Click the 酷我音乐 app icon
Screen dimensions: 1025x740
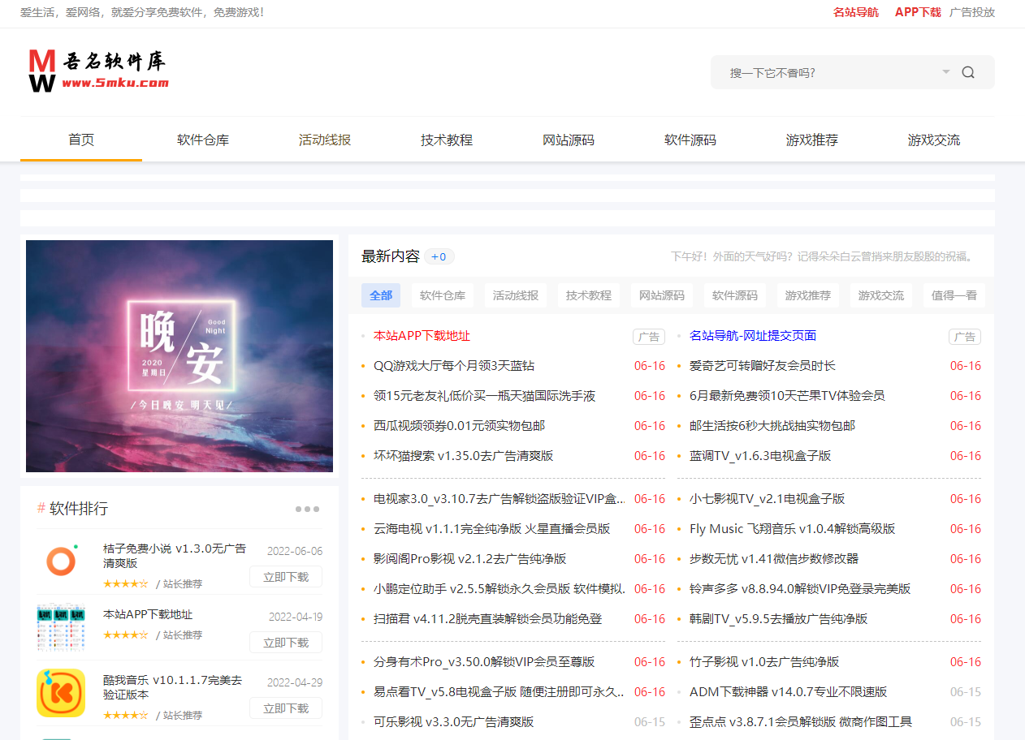(x=61, y=692)
